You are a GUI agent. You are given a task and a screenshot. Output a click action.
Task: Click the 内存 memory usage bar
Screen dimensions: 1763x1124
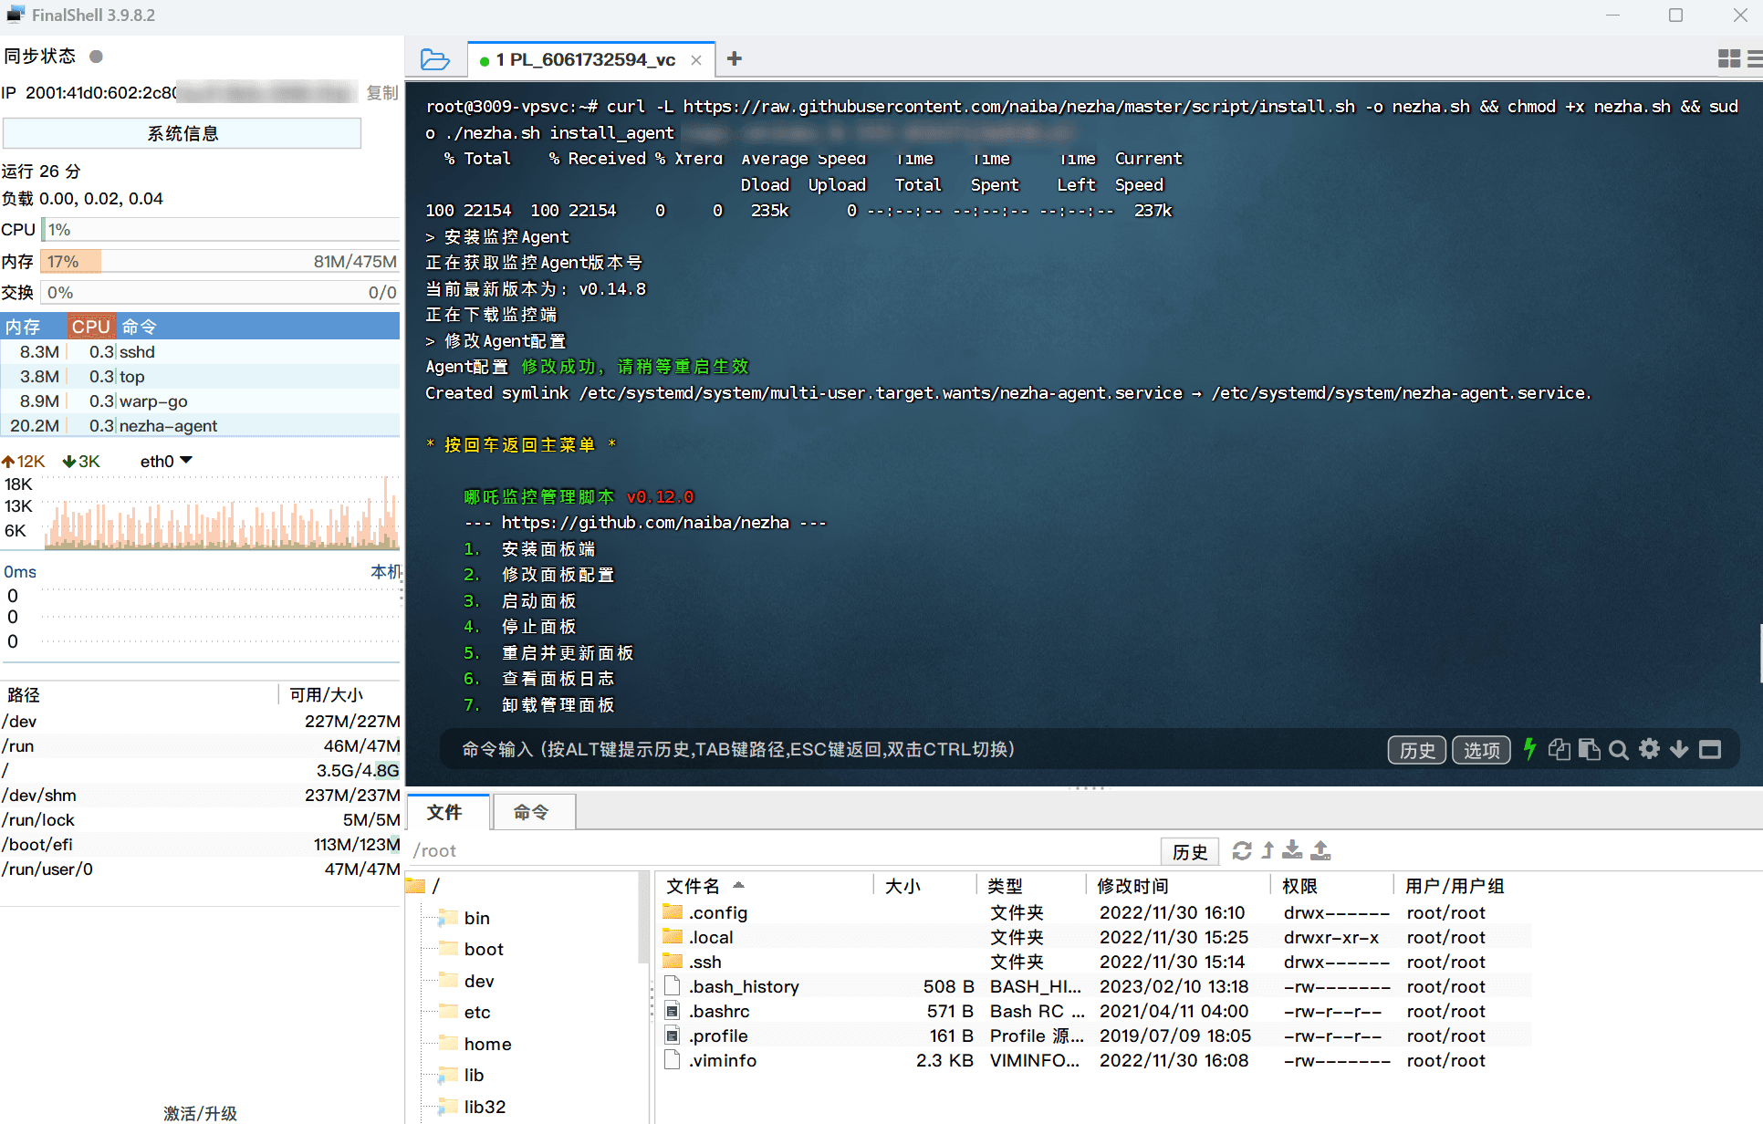221,262
